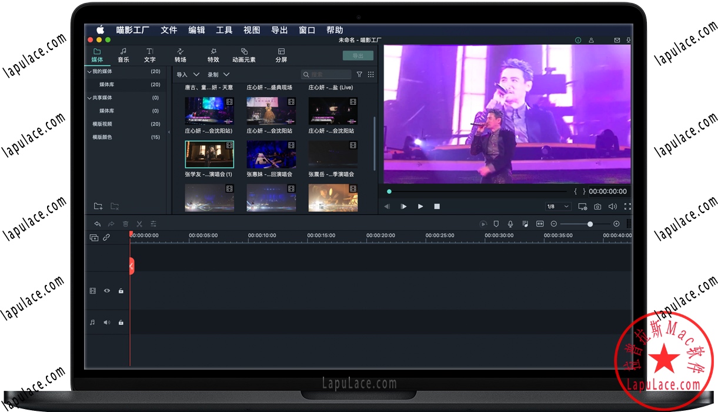Toggle video track visibility eye

click(x=107, y=291)
